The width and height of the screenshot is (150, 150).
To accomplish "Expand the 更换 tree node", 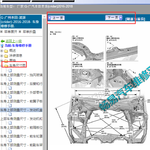I will [x=2, y=61].
